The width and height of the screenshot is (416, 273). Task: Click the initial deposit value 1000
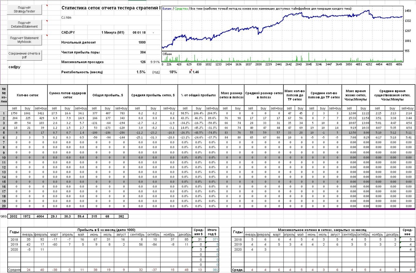point(142,42)
